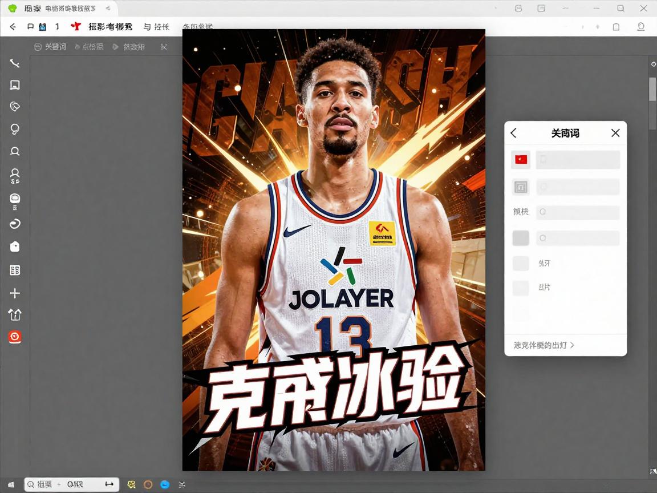This screenshot has width=657, height=493.
Task: Click the light bulb icon in left sidebar
Action: click(x=15, y=129)
